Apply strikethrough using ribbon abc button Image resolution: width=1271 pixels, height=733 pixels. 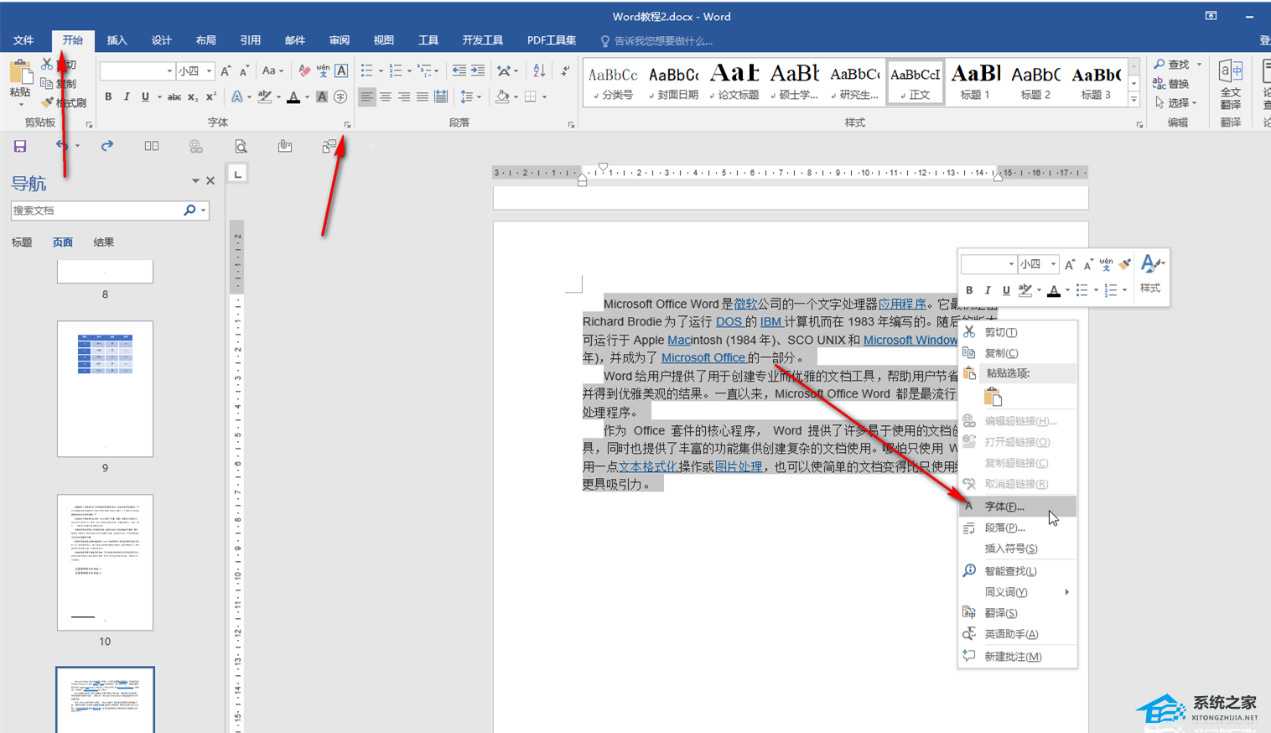tap(174, 97)
